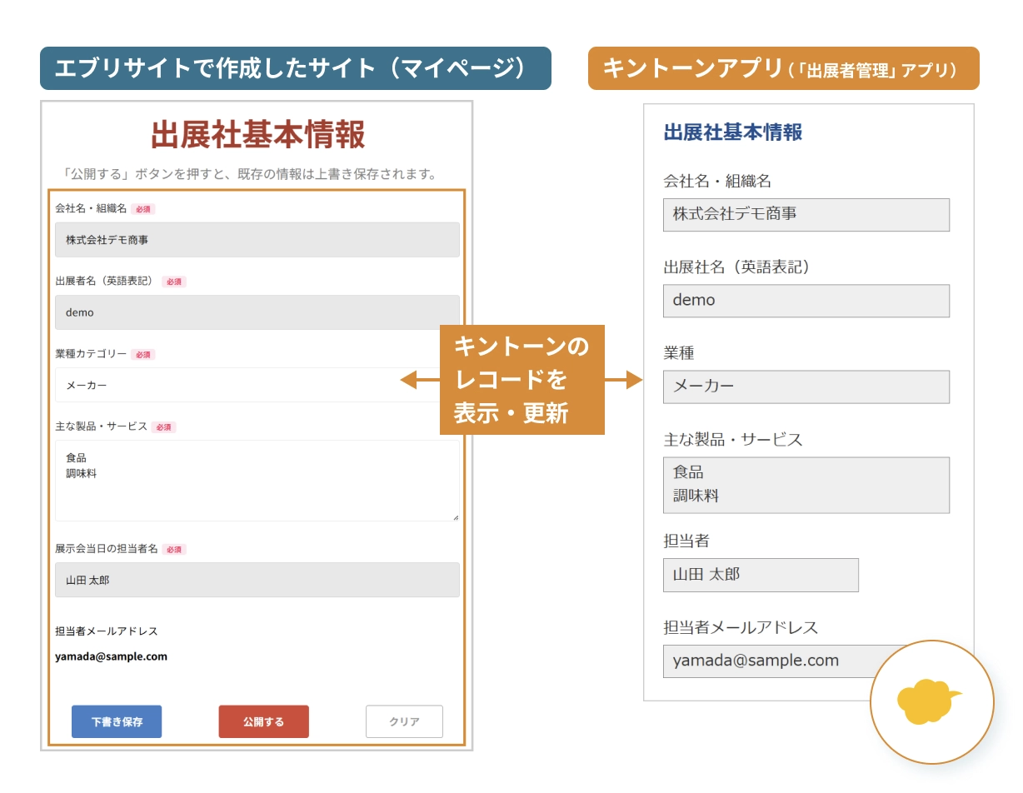Click the kintone 業種 field showing メーカー

(806, 387)
